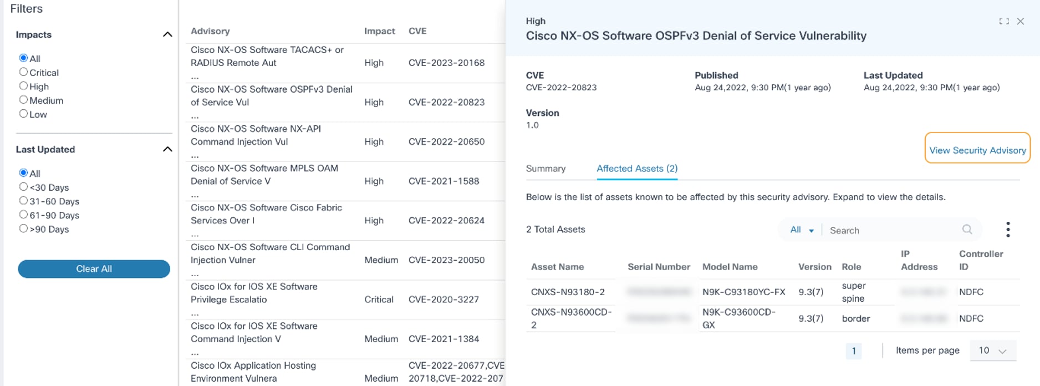This screenshot has width=1040, height=386.
Task: Select the High impact radio button
Action: click(x=23, y=86)
